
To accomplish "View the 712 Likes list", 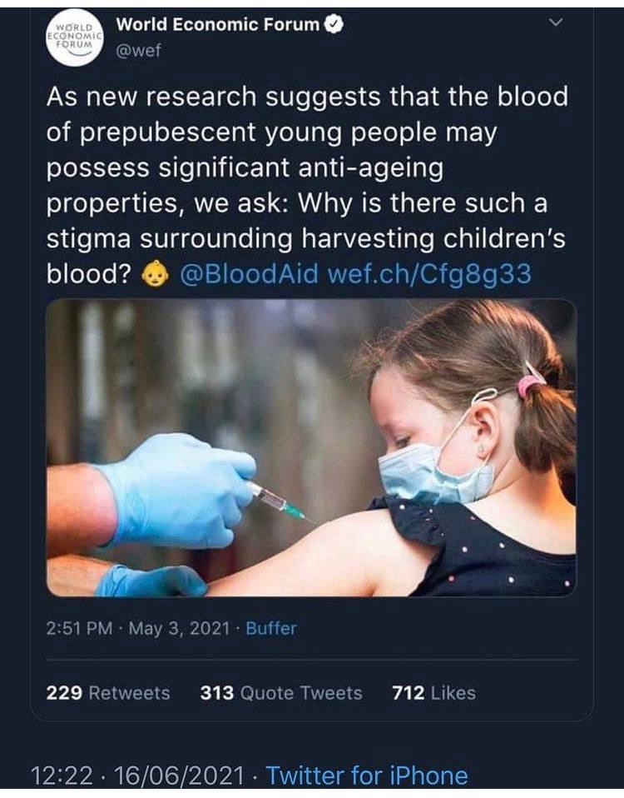I will [434, 693].
